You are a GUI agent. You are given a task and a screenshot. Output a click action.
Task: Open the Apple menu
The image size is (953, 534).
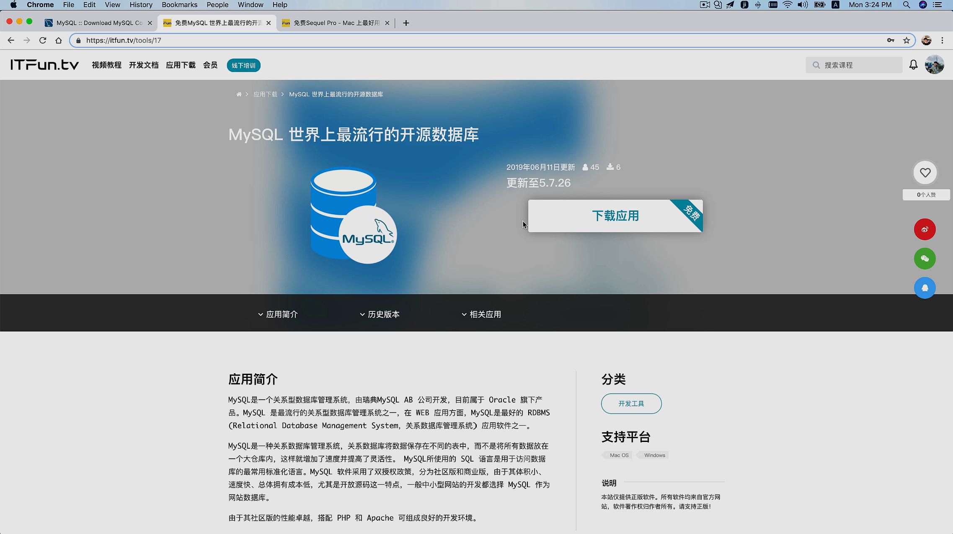point(13,5)
